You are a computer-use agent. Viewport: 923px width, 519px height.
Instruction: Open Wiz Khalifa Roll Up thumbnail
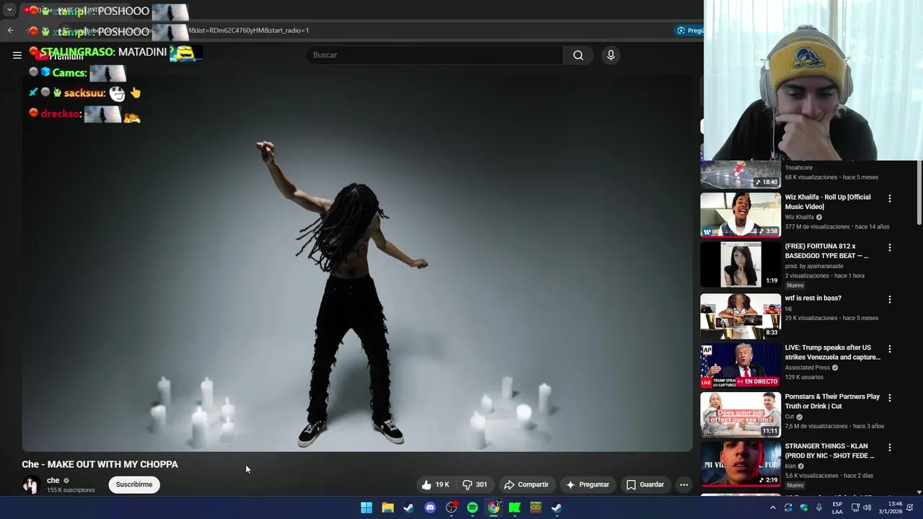pyautogui.click(x=741, y=215)
